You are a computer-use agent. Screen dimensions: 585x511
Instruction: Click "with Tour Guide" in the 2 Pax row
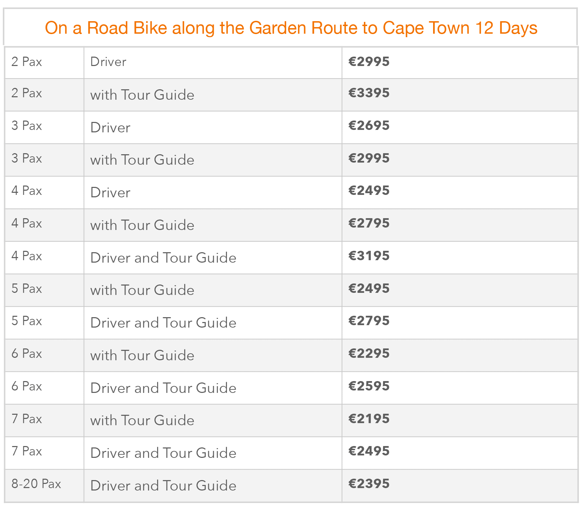[x=142, y=95]
